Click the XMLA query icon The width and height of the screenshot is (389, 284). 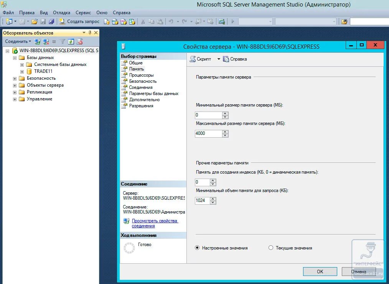[x=132, y=21]
